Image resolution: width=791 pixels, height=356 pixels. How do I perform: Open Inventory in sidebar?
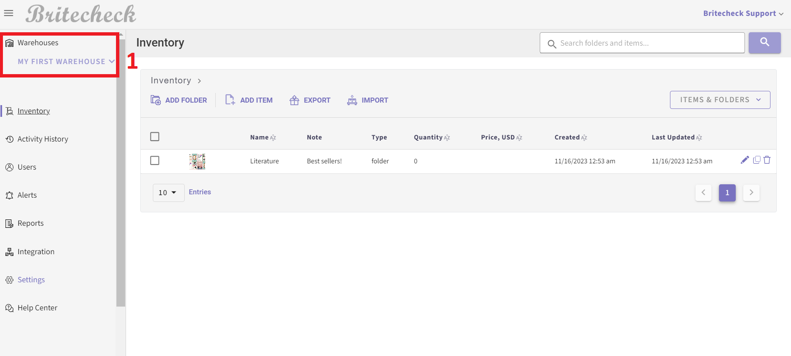pyautogui.click(x=33, y=111)
